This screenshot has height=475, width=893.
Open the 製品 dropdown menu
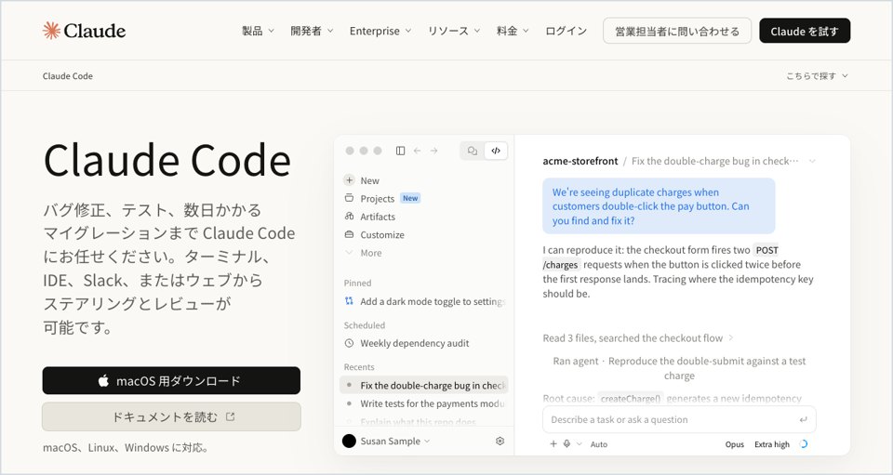[258, 31]
